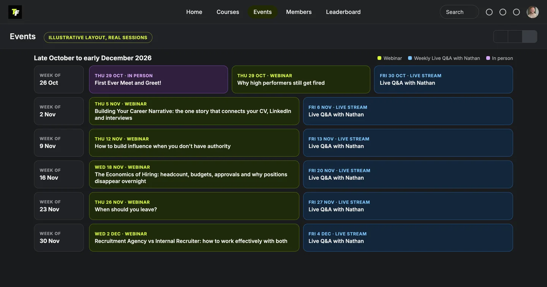547x287 pixels.
Task: Open the Fri 13 Nov Live Q&A card
Action: [408, 143]
